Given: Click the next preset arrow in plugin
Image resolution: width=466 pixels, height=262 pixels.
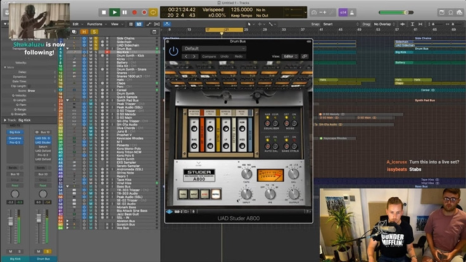Looking at the screenshot, I should (195, 56).
